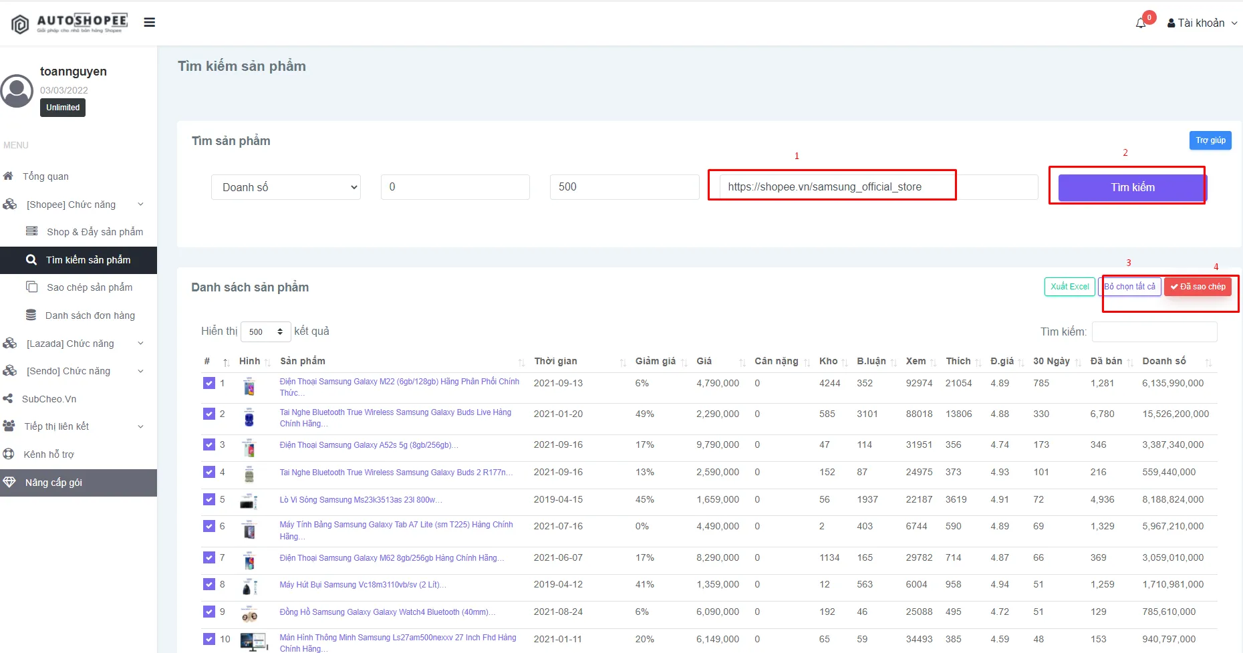The image size is (1243, 653).
Task: Uncheck row 2 Galaxy Buds Live checkbox
Action: pyautogui.click(x=209, y=414)
